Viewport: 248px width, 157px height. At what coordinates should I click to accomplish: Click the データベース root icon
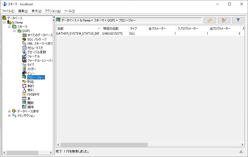[x=4, y=18]
